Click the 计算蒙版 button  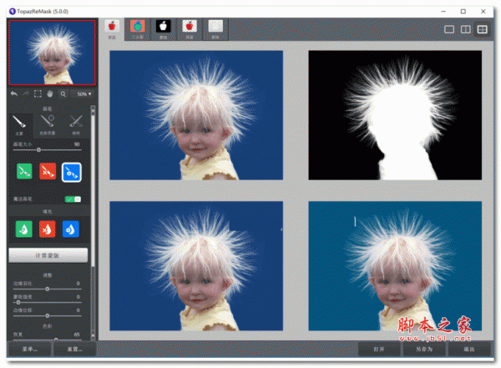(47, 255)
